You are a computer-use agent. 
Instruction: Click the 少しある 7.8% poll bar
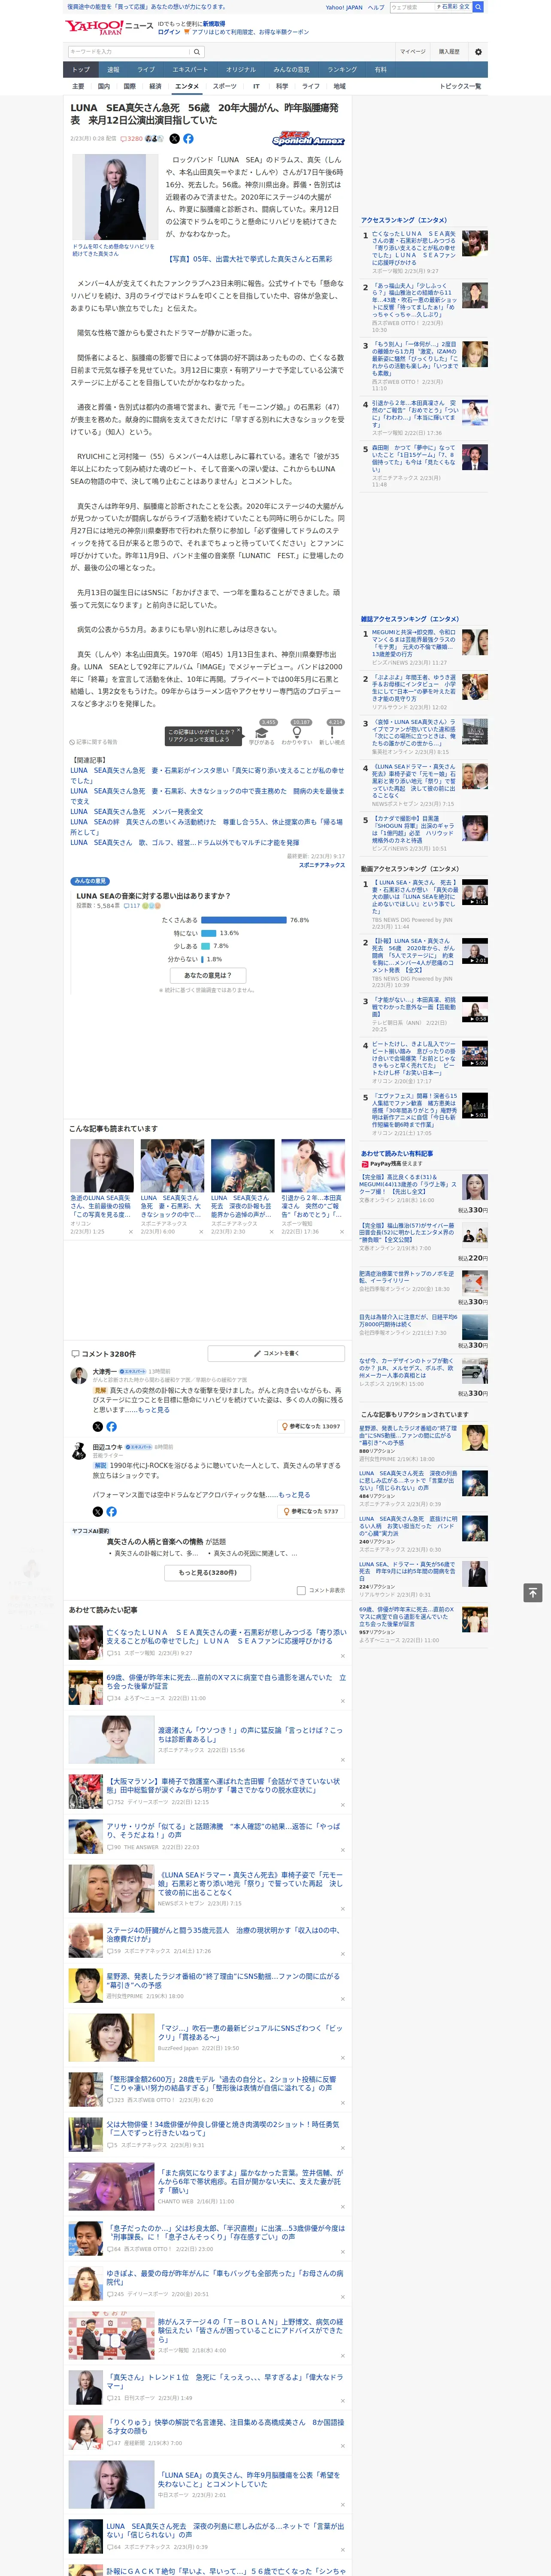pyautogui.click(x=206, y=946)
